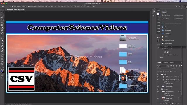Select the Eraser tool

(x=2, y=41)
